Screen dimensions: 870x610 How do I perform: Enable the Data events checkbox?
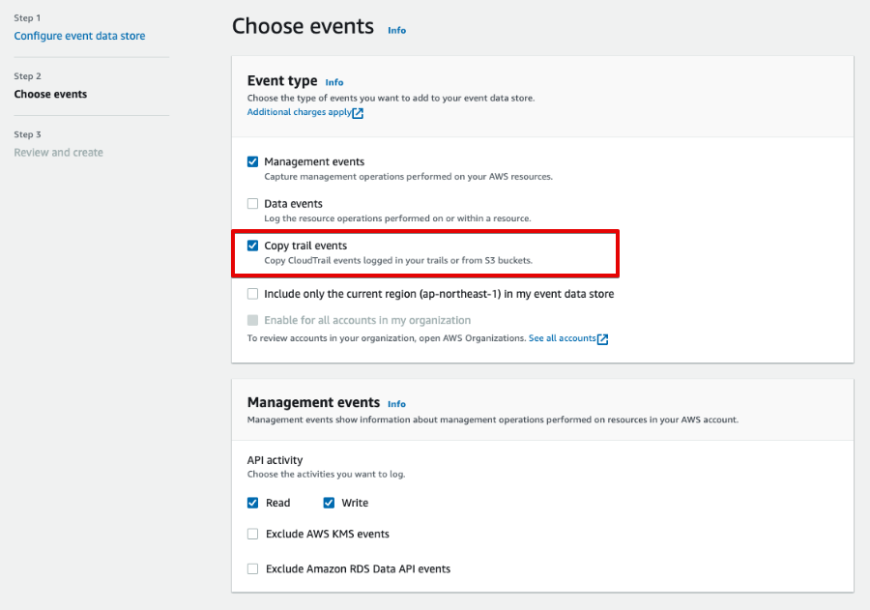pos(252,204)
